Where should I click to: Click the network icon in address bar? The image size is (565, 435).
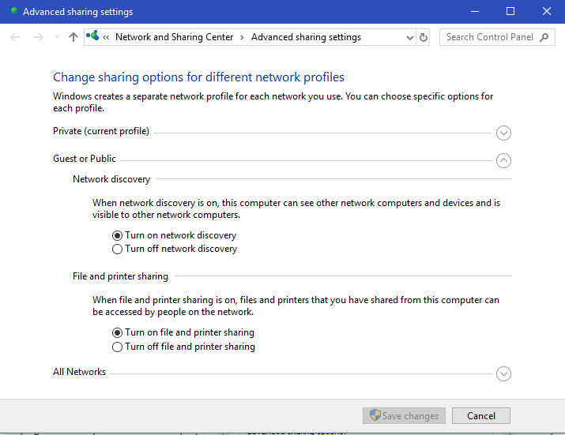pos(92,36)
